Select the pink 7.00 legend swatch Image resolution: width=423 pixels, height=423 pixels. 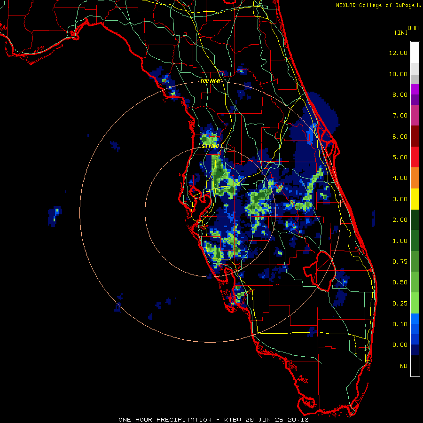click(x=415, y=115)
